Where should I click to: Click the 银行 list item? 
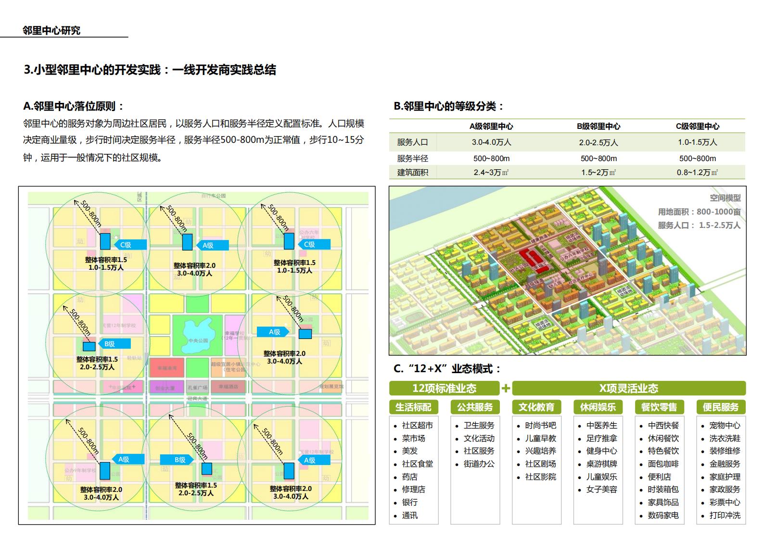409,502
